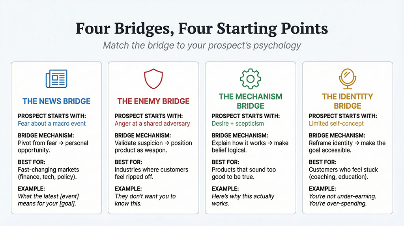Click 'The Identity Bridge' title

click(347, 101)
